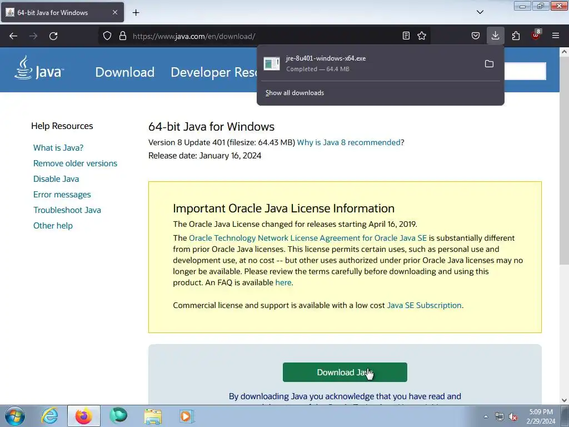Viewport: 569px width, 427px height.
Task: Click the green Download Java button
Action: point(345,372)
